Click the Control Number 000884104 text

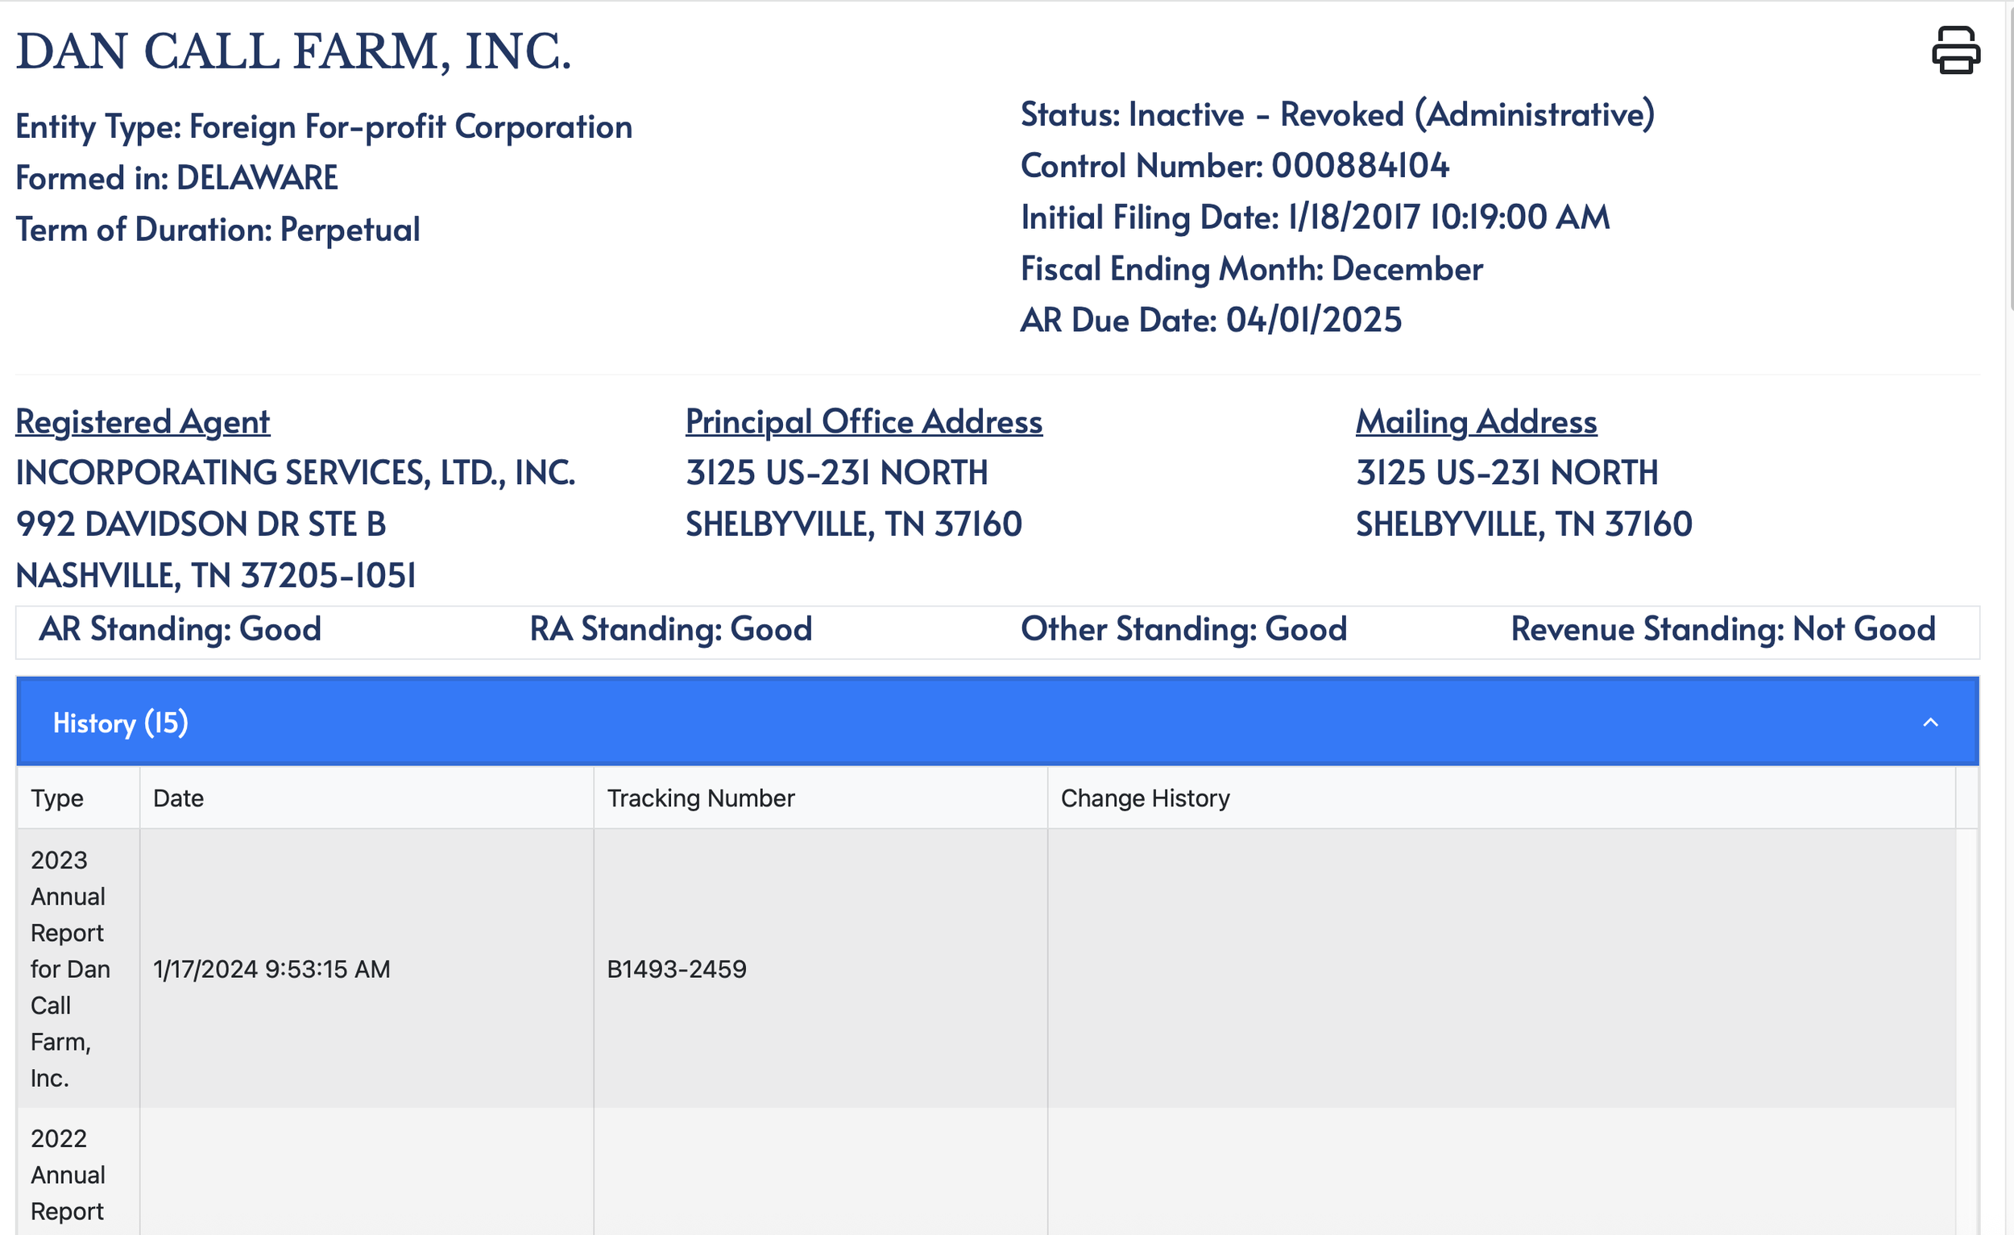[x=1234, y=166]
